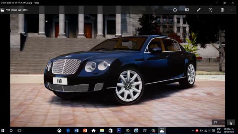Click the house icon in taskbar
238x134 pixels.
pyautogui.click(x=93, y=131)
